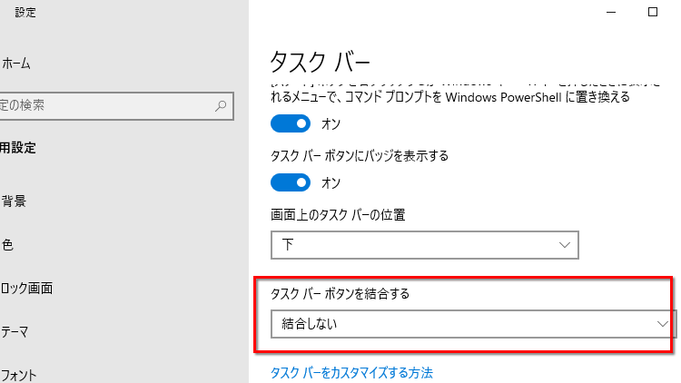Click the 設定 window title text
This screenshot has height=383, width=681.
(25, 12)
